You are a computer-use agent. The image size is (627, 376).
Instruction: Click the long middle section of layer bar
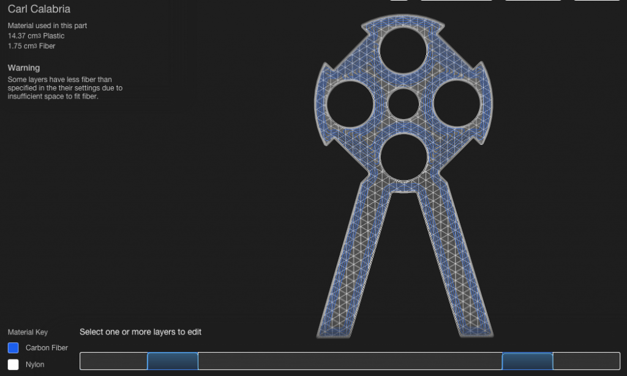pyautogui.click(x=350, y=361)
